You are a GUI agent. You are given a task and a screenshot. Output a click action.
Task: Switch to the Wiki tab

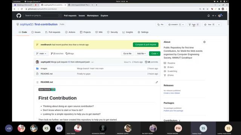coord(99,32)
